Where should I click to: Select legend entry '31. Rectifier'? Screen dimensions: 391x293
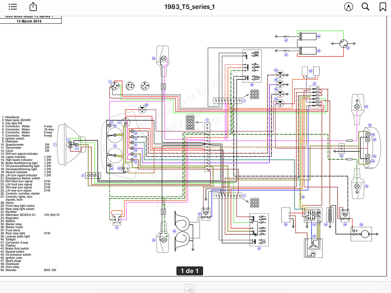click(x=9, y=212)
